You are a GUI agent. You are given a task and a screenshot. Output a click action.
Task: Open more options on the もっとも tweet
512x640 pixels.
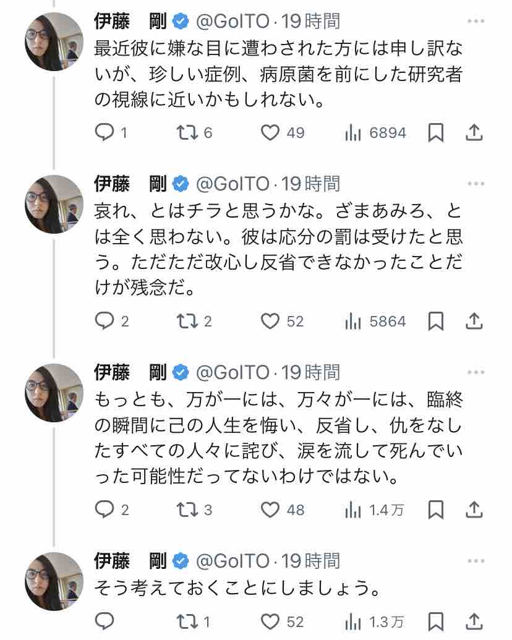tap(476, 373)
